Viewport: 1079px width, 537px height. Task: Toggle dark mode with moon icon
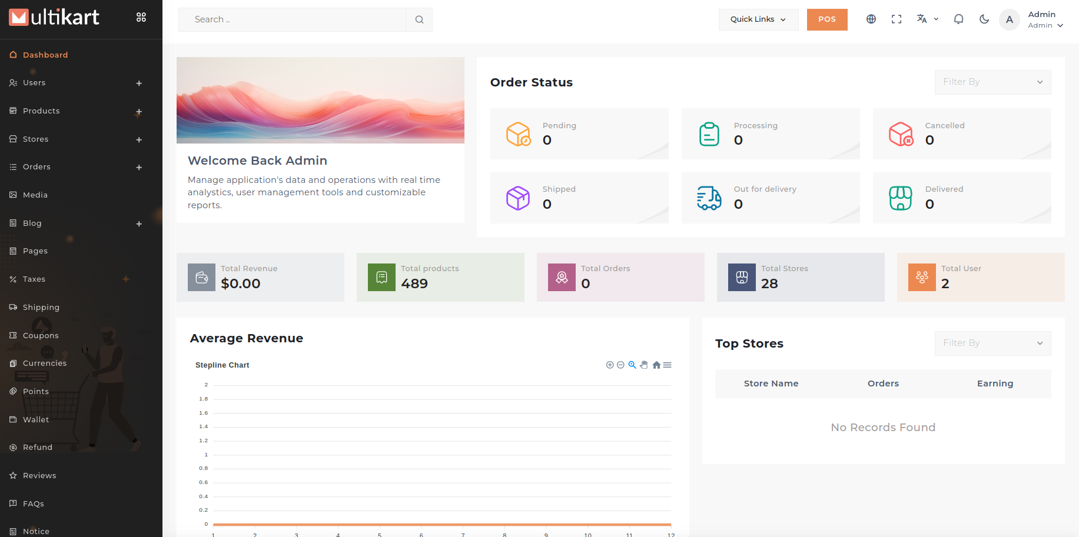point(984,19)
